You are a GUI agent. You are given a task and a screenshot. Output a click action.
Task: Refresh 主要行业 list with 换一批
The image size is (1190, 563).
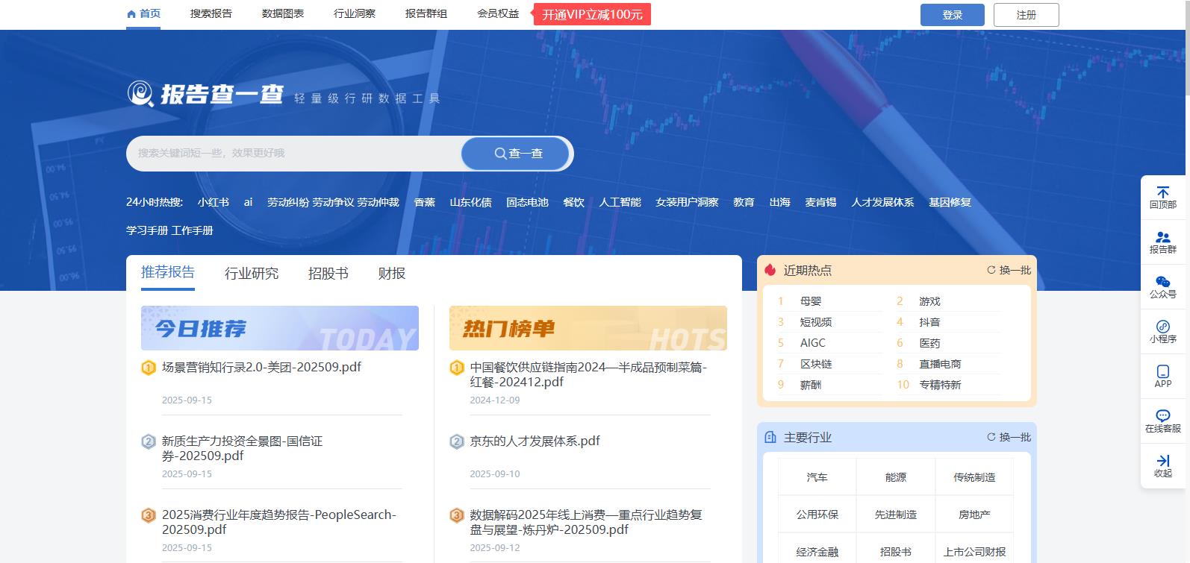pyautogui.click(x=1009, y=437)
